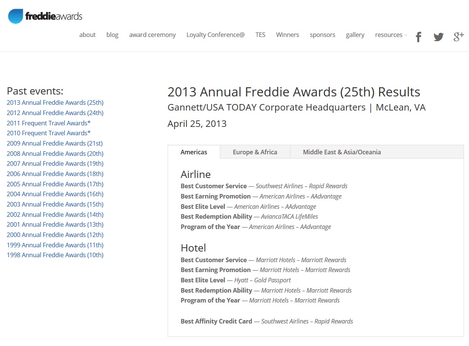Screen dimensions: 469x346
Task: Select the Americas tab
Action: 194,152
